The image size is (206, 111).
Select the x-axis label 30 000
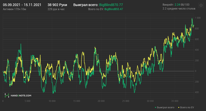(x=150, y=101)
